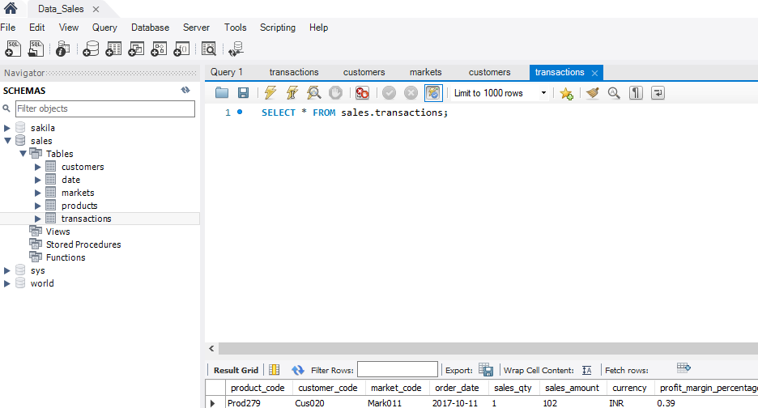Screen dimensions: 758x408
Task: Collapse the sales schema
Action: tap(7, 141)
